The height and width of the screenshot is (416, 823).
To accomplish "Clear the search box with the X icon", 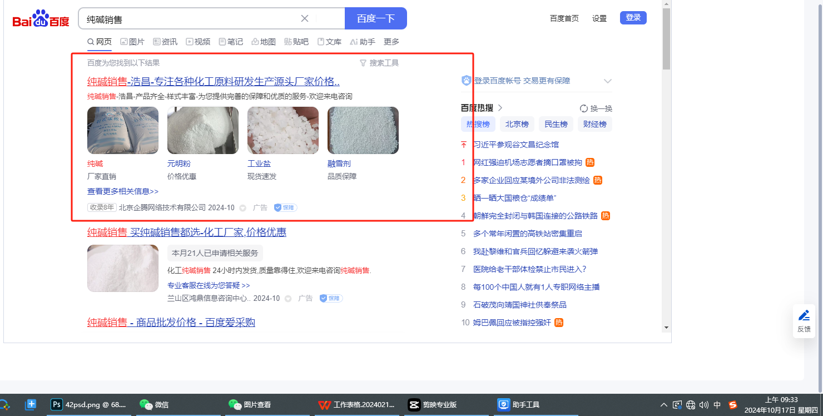I will tap(305, 18).
